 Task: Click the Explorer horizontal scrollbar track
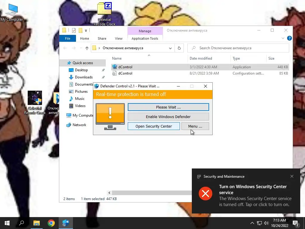click(152, 193)
